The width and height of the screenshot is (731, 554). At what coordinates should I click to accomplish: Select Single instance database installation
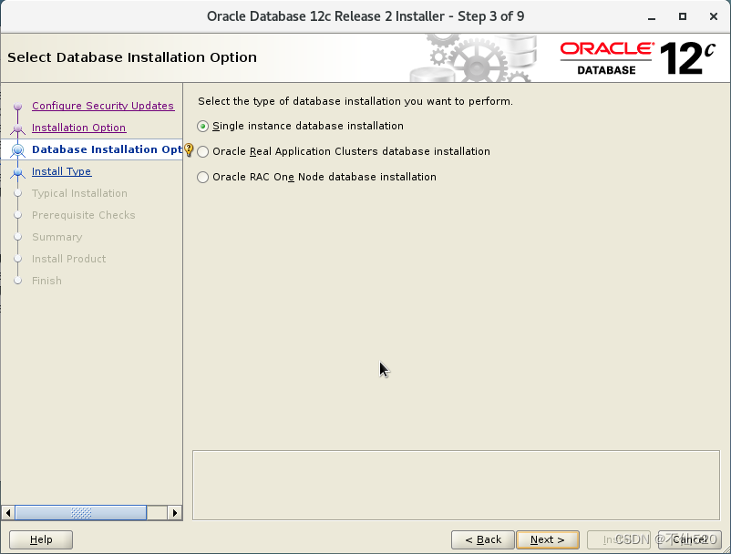click(202, 126)
